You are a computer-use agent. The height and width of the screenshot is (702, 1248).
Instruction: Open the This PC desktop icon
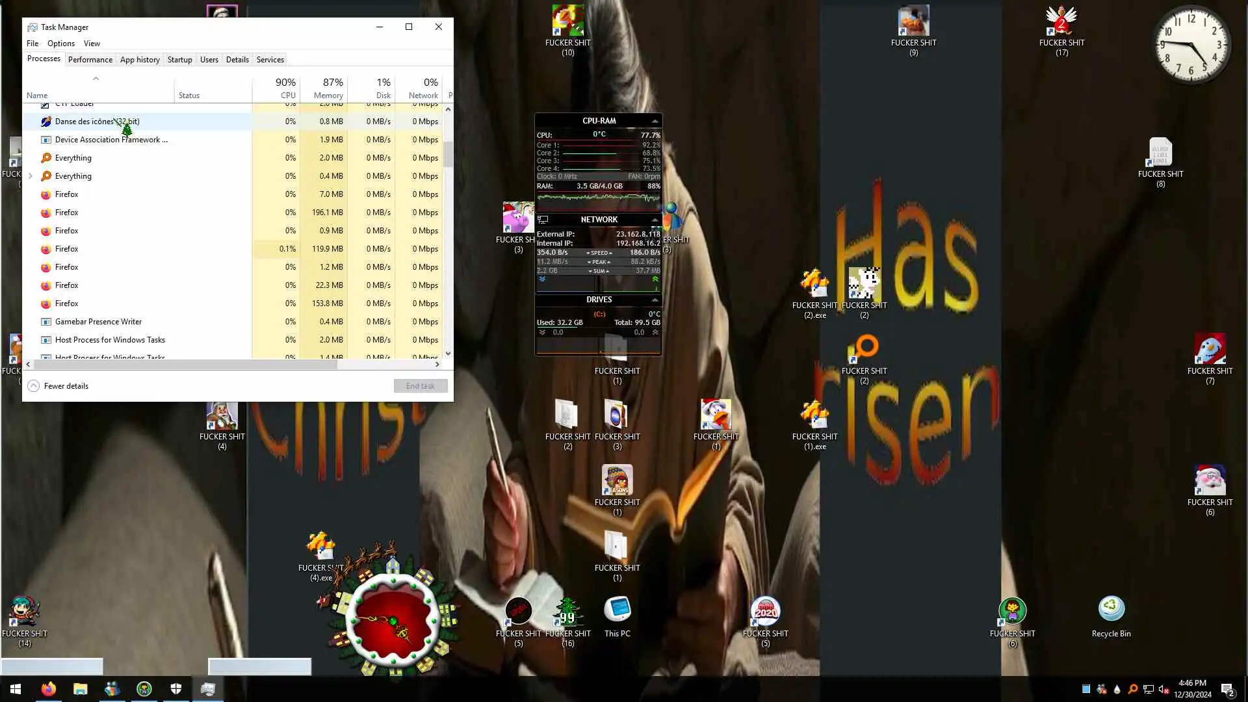617,616
